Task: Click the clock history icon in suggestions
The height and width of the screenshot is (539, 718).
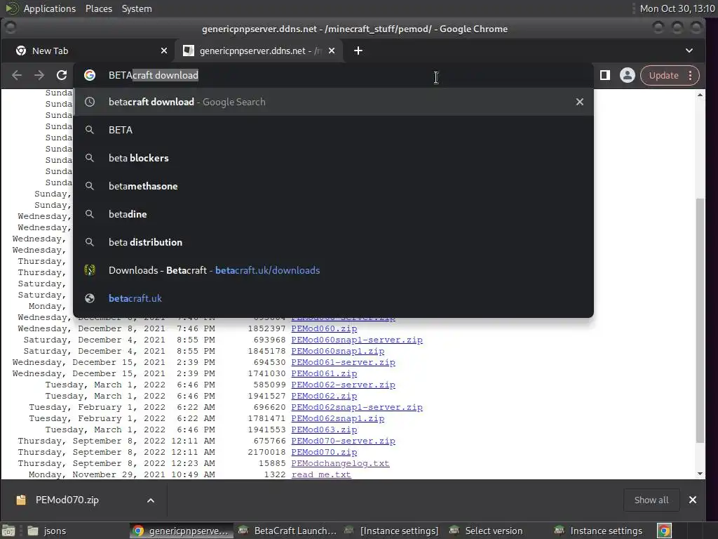Action: click(90, 102)
